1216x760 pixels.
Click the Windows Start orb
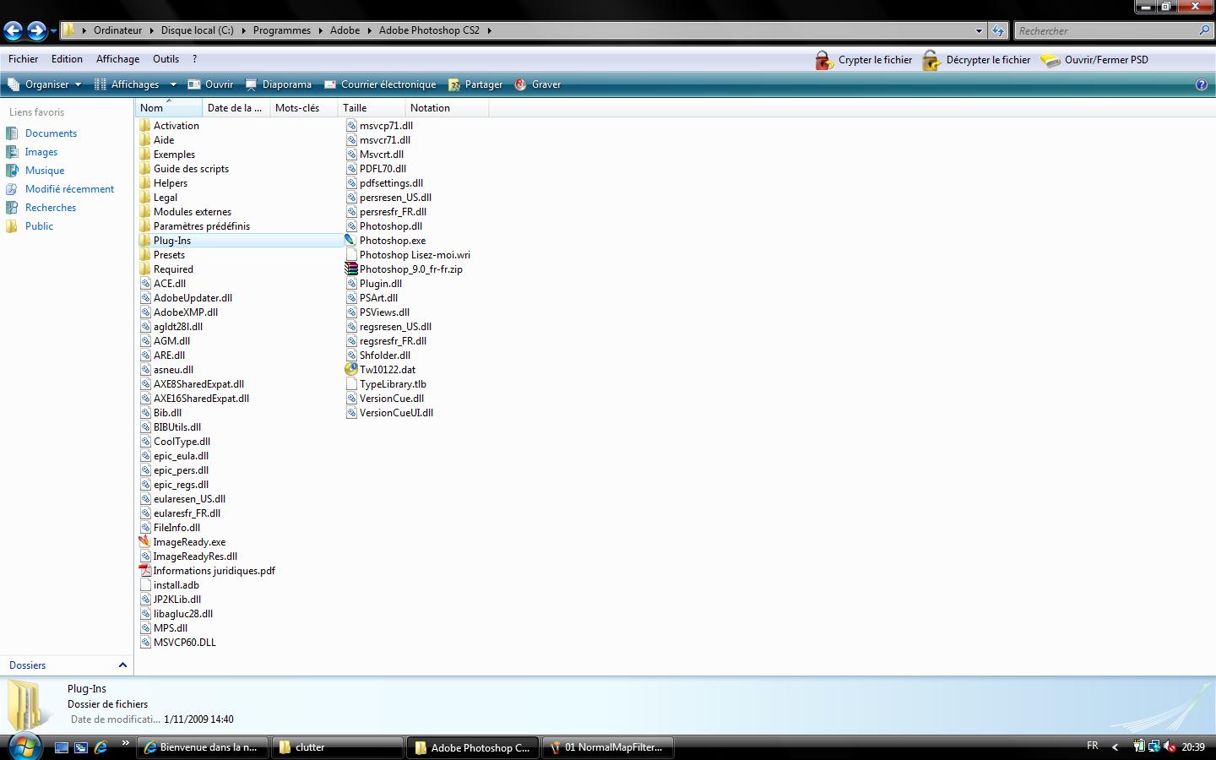pyautogui.click(x=24, y=746)
